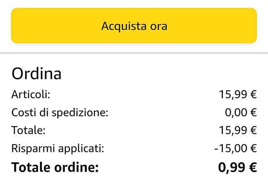The width and height of the screenshot is (268, 182).
Task: Click the 15,99 amount in Articoli row
Action: click(x=233, y=94)
